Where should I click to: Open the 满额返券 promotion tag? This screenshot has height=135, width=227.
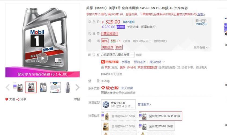107,47
